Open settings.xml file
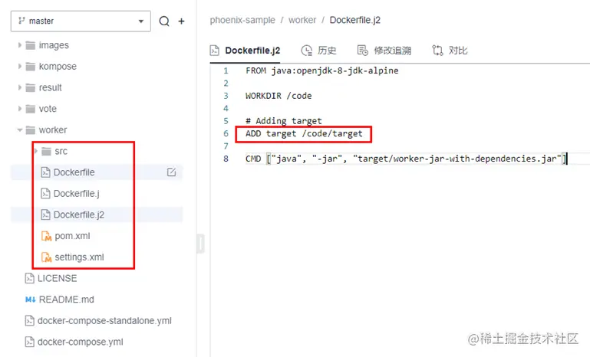 pos(79,257)
